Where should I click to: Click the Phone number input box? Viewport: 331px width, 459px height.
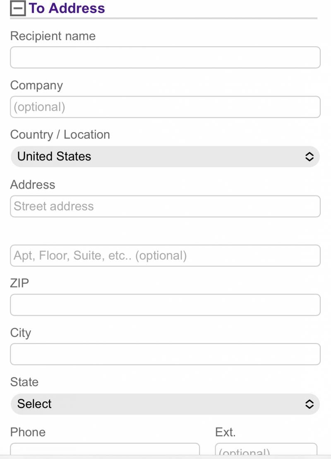(105, 450)
